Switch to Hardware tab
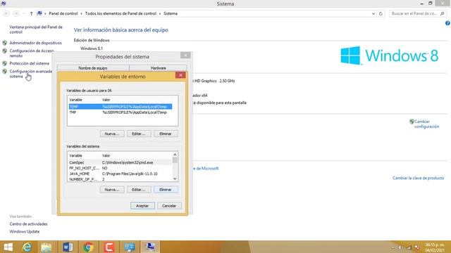The height and width of the screenshot is (253, 451). 158,68
